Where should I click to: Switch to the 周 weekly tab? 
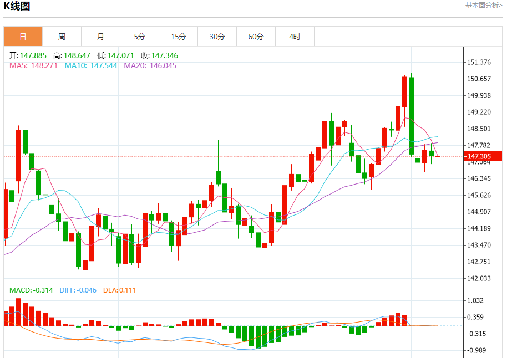point(62,37)
